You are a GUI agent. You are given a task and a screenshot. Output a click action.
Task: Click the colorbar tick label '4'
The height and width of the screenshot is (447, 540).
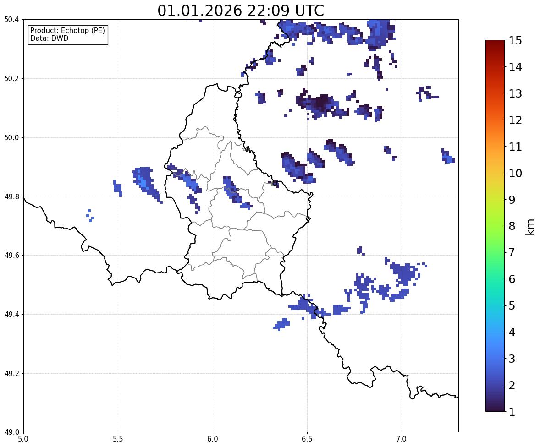tap(512, 332)
